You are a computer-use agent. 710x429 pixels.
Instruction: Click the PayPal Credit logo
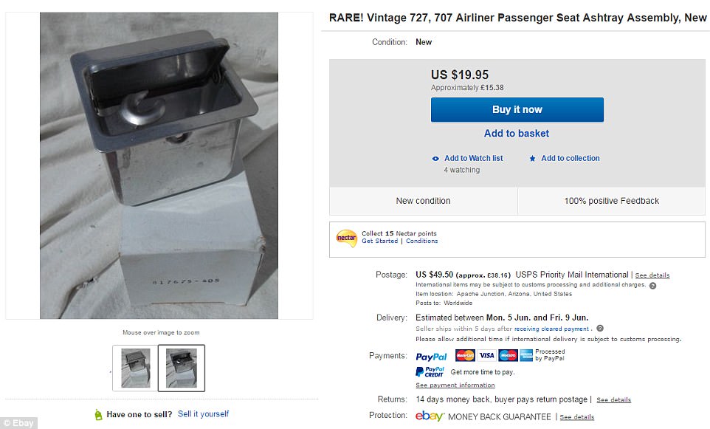pyautogui.click(x=430, y=372)
